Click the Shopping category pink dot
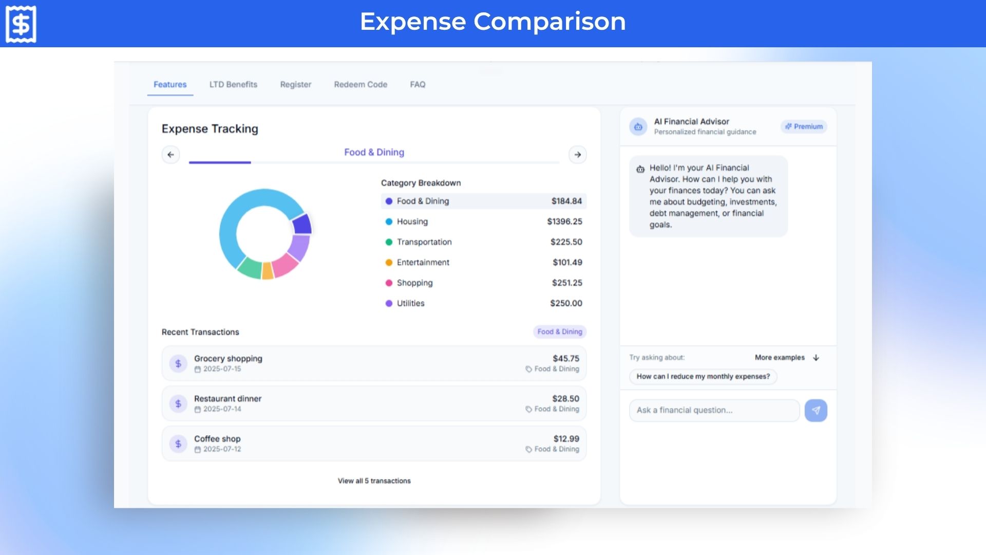This screenshot has height=555, width=986. click(x=389, y=283)
